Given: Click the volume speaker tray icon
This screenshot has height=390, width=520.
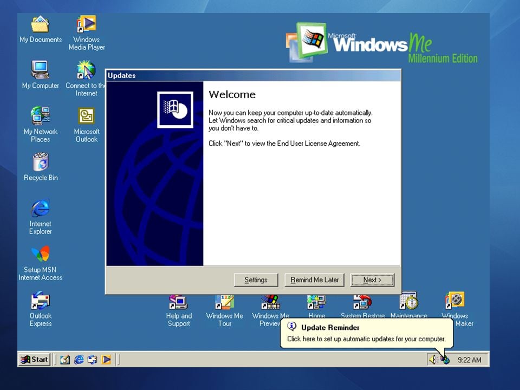Looking at the screenshot, I should 433,360.
